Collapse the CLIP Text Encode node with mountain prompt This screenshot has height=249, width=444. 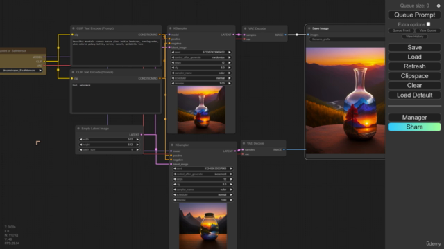(x=74, y=28)
